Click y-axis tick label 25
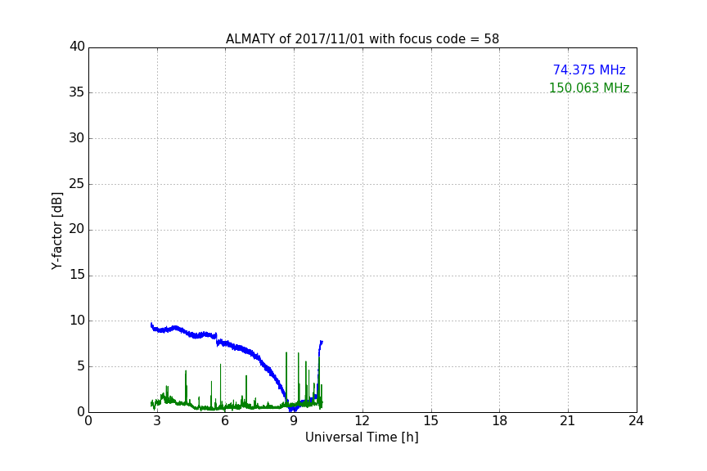This screenshot has height=471, width=707. 77,184
